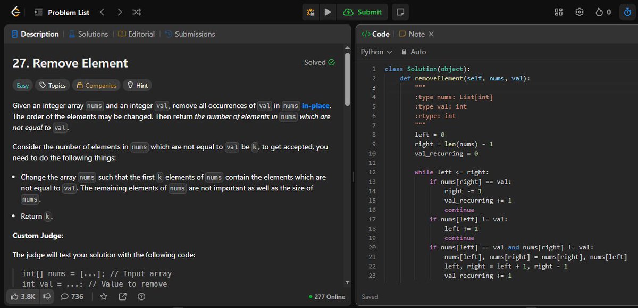Click the Auto lock setting

(x=414, y=52)
